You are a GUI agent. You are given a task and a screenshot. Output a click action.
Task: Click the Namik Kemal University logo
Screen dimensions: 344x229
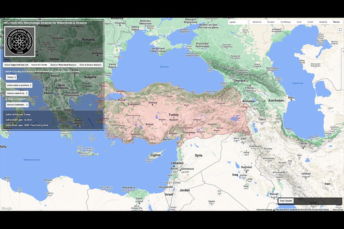coord(20,42)
